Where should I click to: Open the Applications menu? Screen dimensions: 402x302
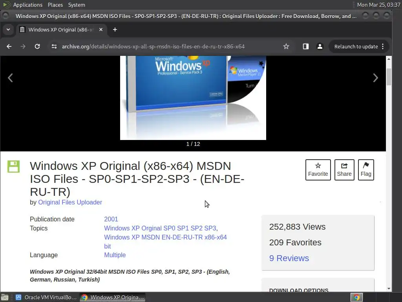click(28, 5)
